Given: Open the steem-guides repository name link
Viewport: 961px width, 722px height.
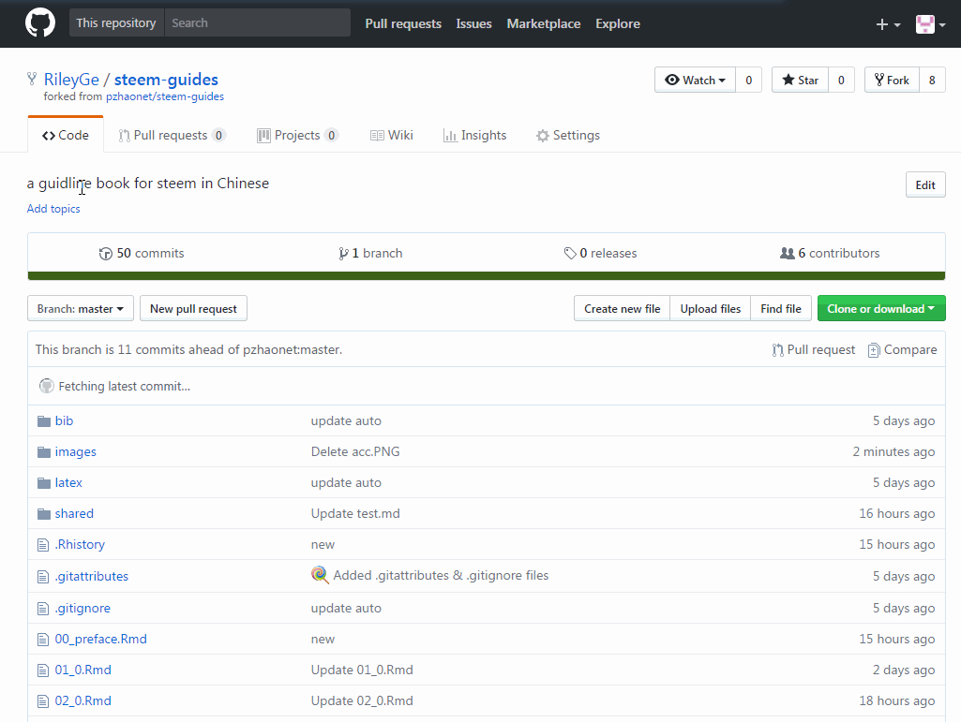Looking at the screenshot, I should (x=166, y=80).
